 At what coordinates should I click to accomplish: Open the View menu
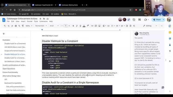coord(17,21)
